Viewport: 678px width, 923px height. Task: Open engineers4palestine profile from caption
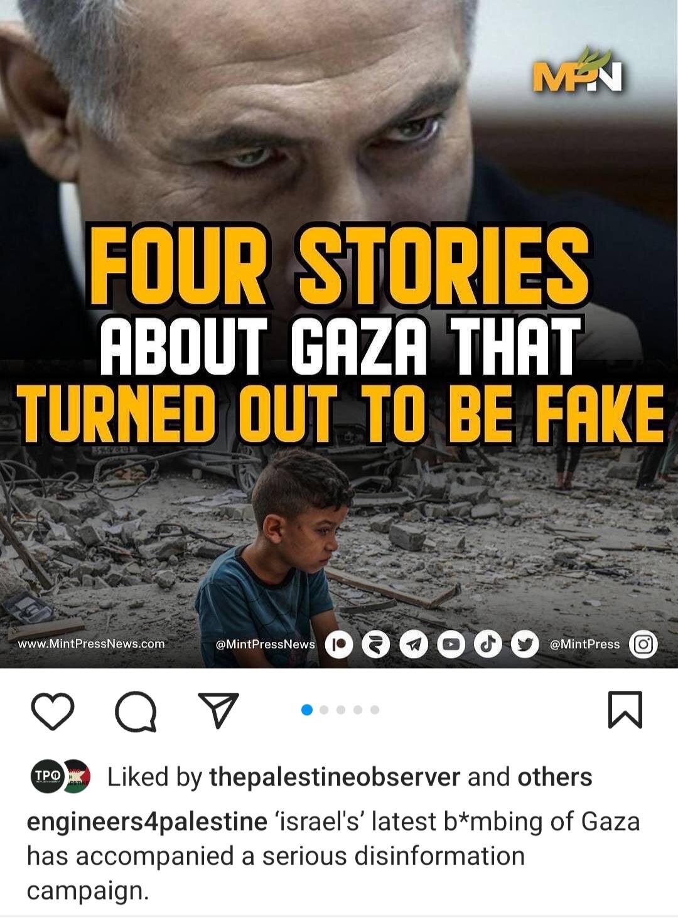pyautogui.click(x=147, y=822)
